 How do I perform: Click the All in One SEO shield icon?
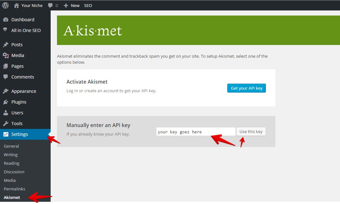pyautogui.click(x=5, y=29)
